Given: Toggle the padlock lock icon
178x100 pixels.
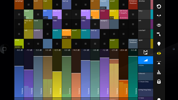Looking at the screenshot, I should coord(159,81).
